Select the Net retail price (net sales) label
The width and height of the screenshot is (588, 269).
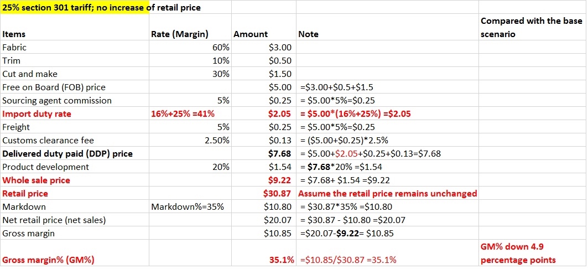point(54,220)
